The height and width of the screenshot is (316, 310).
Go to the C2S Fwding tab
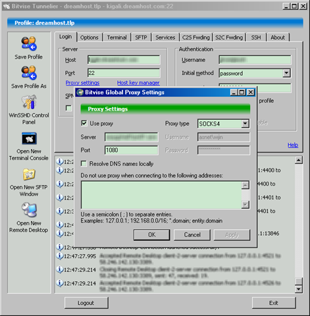[x=196, y=38]
